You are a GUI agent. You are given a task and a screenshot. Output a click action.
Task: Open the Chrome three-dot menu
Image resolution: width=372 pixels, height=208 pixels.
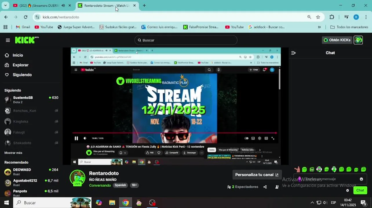point(366,17)
